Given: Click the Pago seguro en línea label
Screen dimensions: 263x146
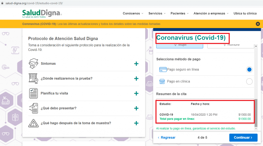Looking at the screenshot, I should (183, 69).
